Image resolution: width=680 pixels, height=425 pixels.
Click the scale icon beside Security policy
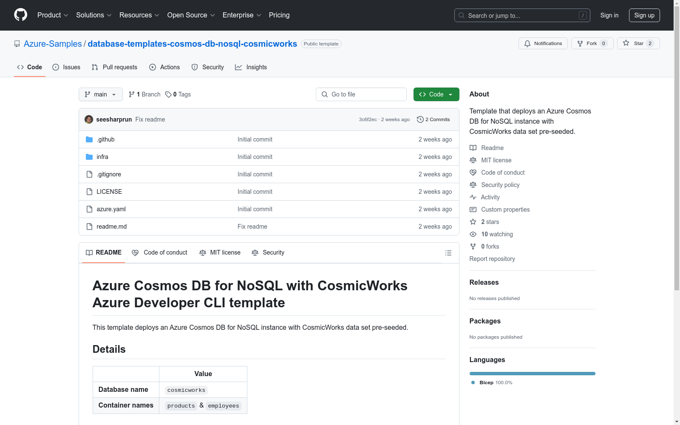[473, 185]
